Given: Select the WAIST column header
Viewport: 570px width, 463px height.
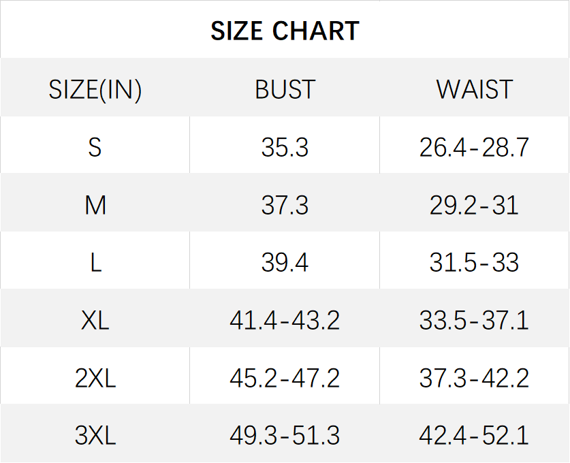Looking at the screenshot, I should coord(475,89).
